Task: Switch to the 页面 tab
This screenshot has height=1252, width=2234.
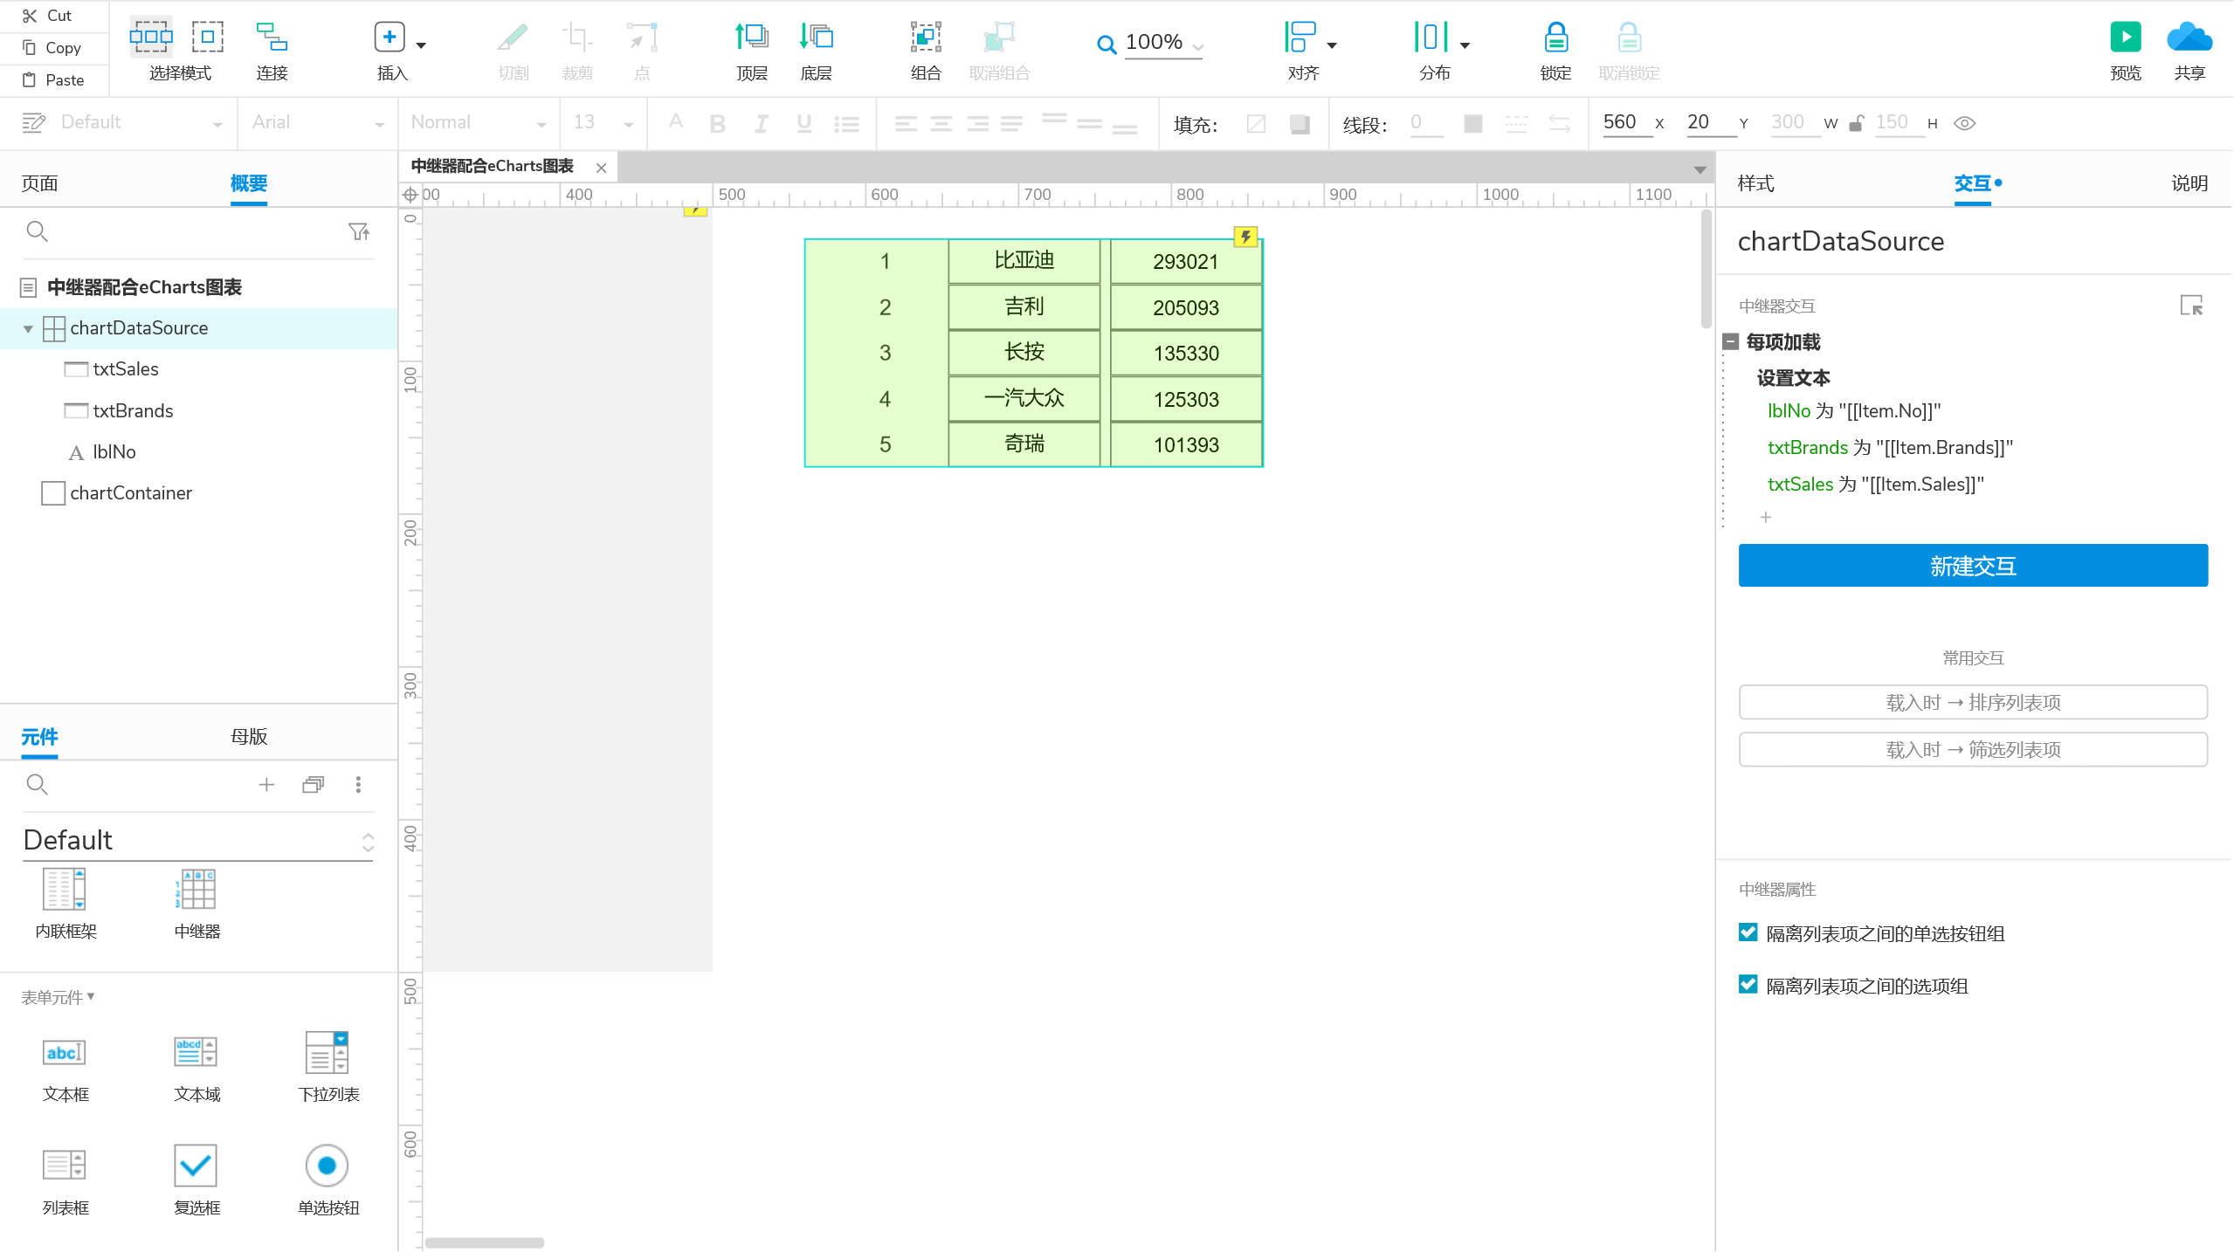Action: [39, 183]
